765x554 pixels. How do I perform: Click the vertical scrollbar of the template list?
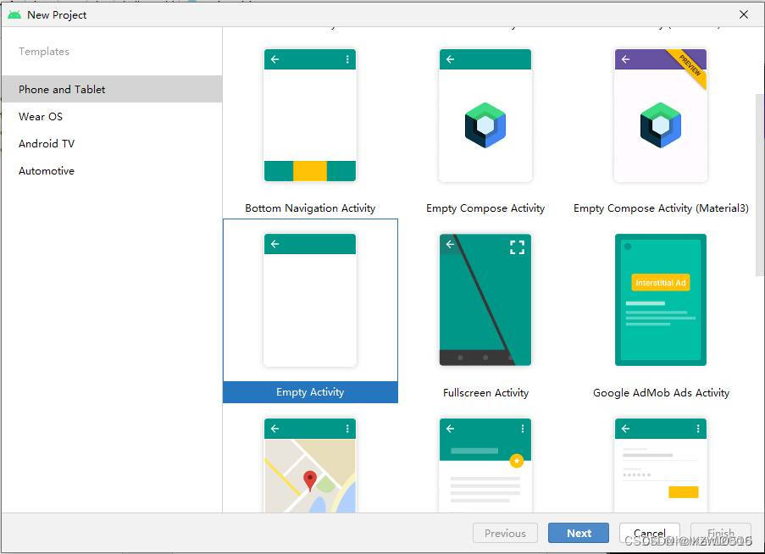[760, 186]
